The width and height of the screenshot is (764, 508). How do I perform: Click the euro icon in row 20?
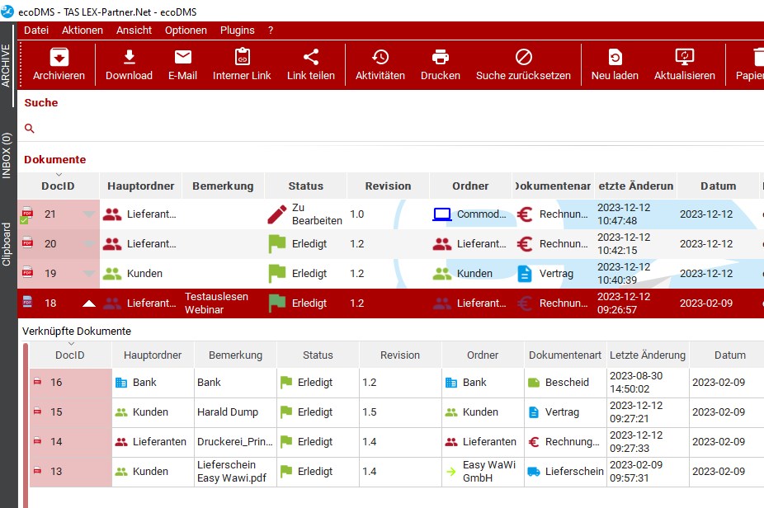pyautogui.click(x=524, y=244)
